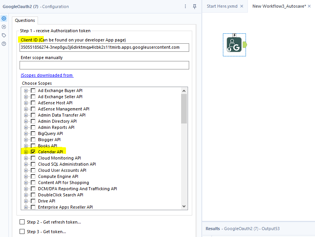The image size is (315, 237).
Task: Click the lightning bolt anchor above the tool
Action: (234, 35)
